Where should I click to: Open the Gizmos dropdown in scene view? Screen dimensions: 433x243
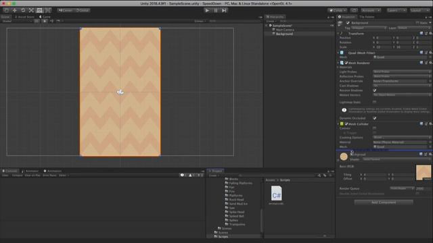(200, 21)
